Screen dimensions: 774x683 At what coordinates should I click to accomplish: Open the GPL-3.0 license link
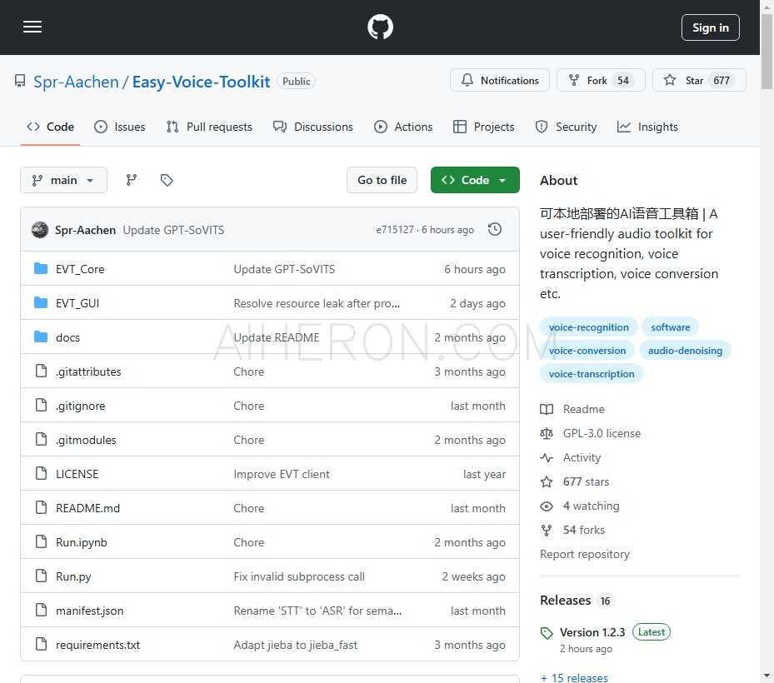click(x=591, y=433)
